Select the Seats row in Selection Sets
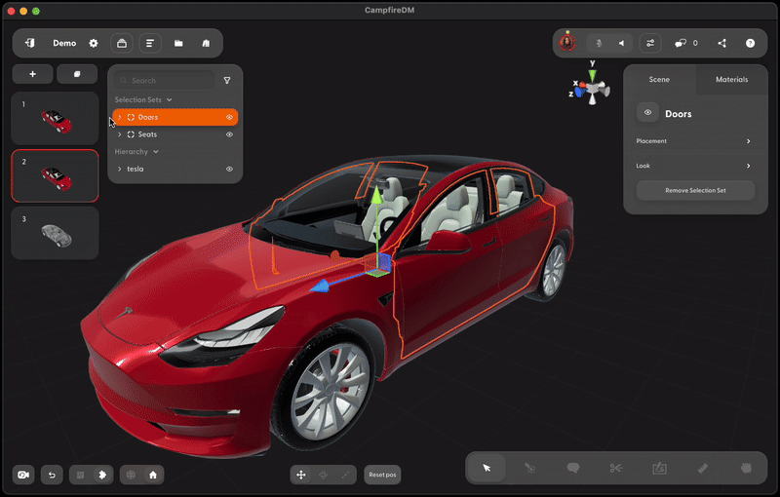This screenshot has width=780, height=497. click(175, 134)
